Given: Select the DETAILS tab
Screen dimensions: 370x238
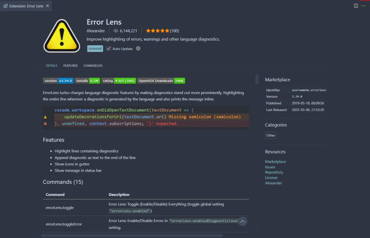Looking at the screenshot, I should click(x=51, y=66).
